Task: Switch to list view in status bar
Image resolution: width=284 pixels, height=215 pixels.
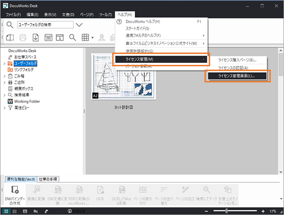Action: [x=15, y=211]
